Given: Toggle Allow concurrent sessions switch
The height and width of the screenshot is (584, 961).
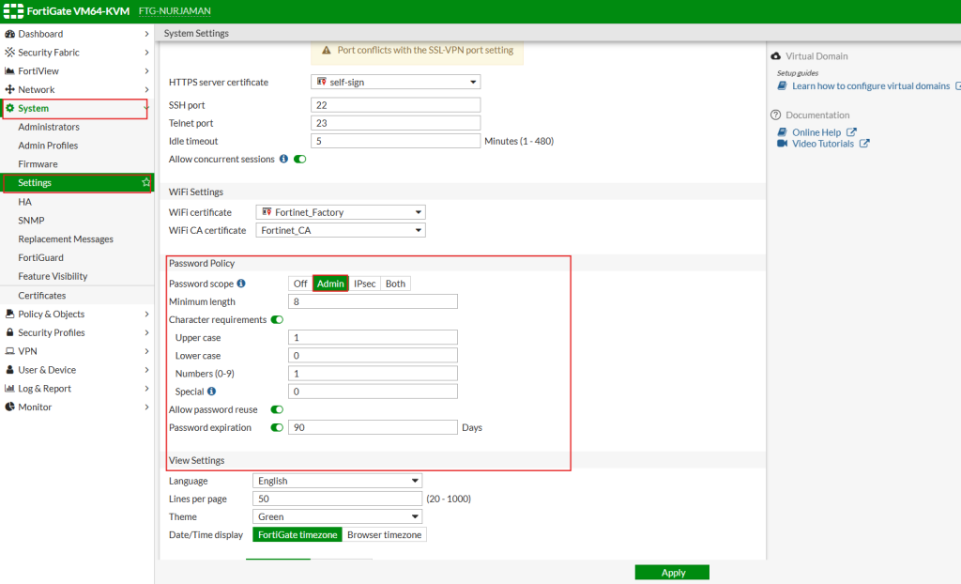Looking at the screenshot, I should [300, 160].
